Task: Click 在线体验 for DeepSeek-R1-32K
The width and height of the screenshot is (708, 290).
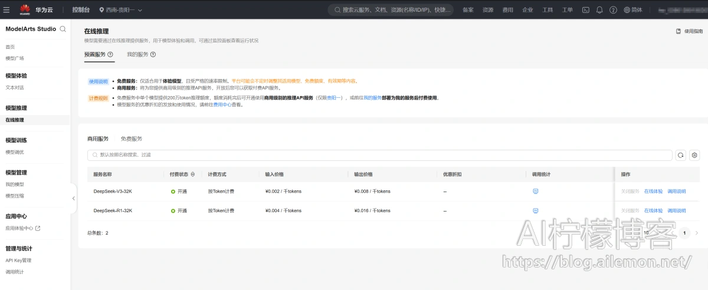Action: point(654,210)
